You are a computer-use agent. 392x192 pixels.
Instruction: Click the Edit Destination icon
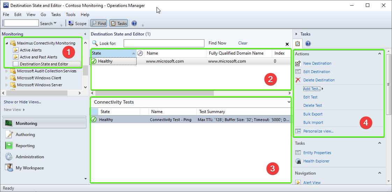pos(298,72)
